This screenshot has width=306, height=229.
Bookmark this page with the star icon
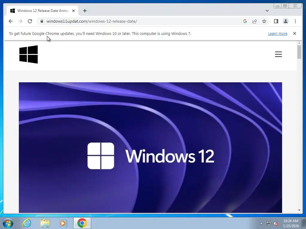point(264,21)
